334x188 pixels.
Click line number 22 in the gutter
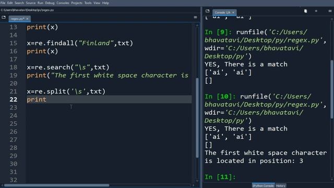13,100
